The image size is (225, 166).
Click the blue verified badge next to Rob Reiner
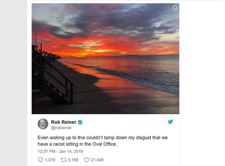point(80,122)
